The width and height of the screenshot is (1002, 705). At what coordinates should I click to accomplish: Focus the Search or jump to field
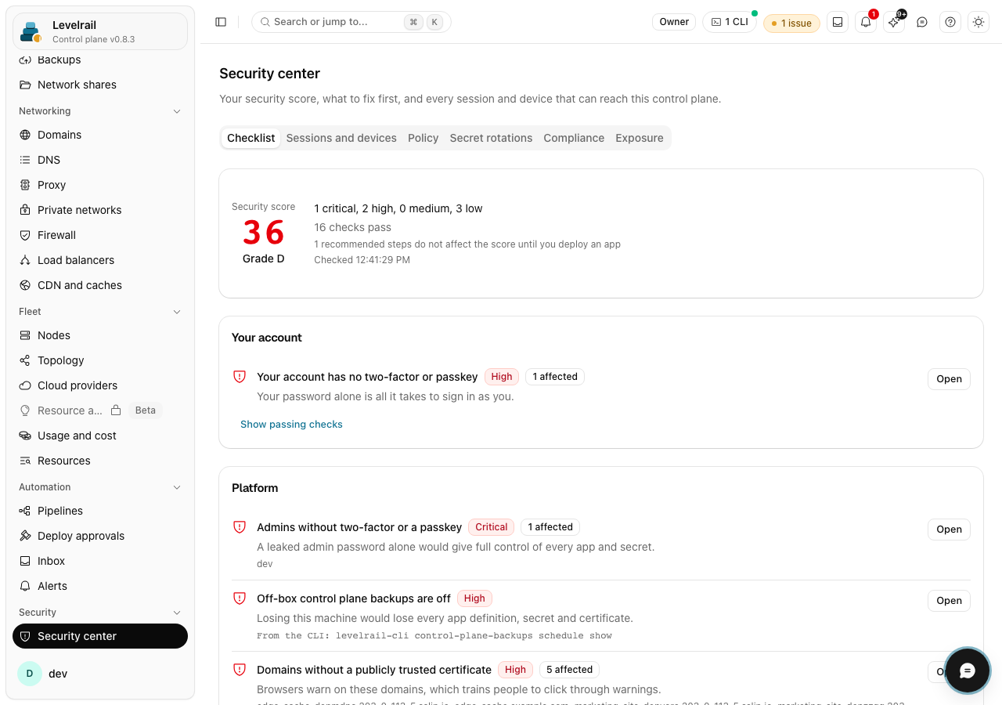click(x=351, y=22)
